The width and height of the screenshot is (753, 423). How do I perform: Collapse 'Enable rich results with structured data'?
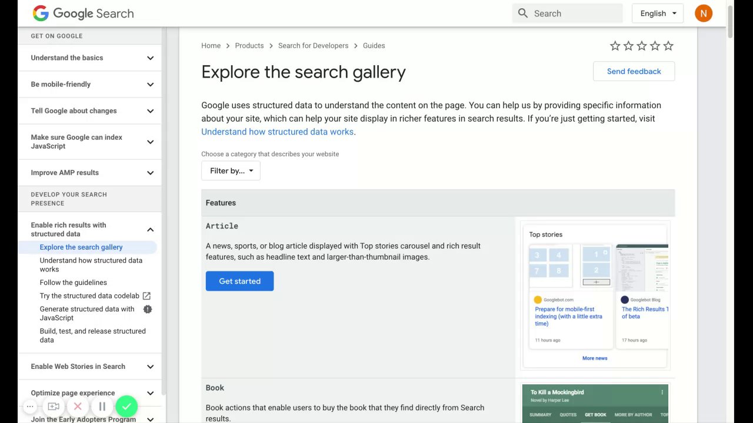click(150, 229)
